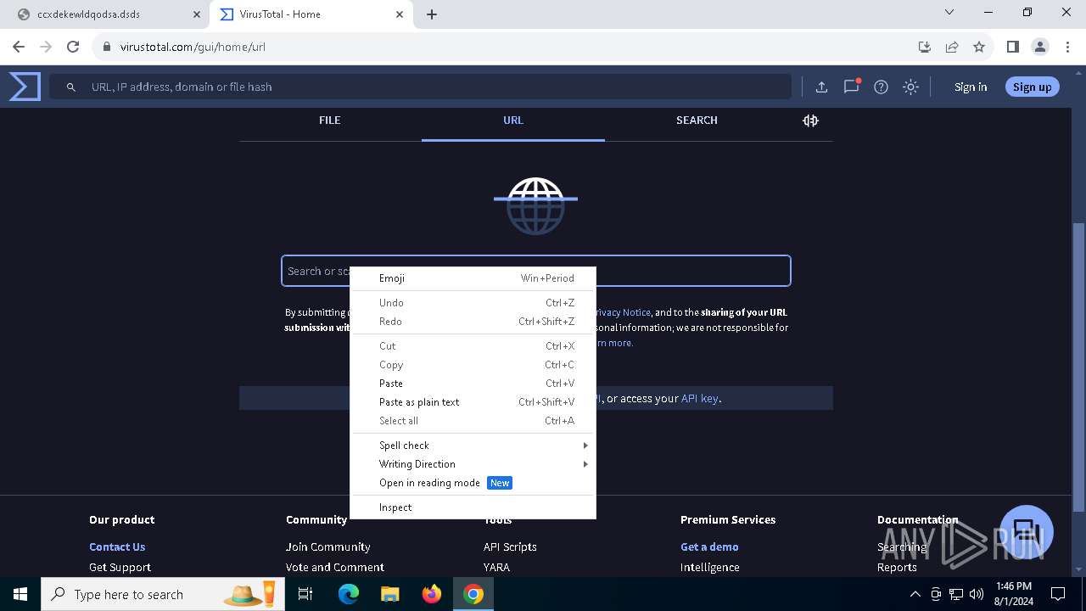Image resolution: width=1086 pixels, height=611 pixels.
Task: Open the notifications chat icon
Action: click(x=851, y=87)
